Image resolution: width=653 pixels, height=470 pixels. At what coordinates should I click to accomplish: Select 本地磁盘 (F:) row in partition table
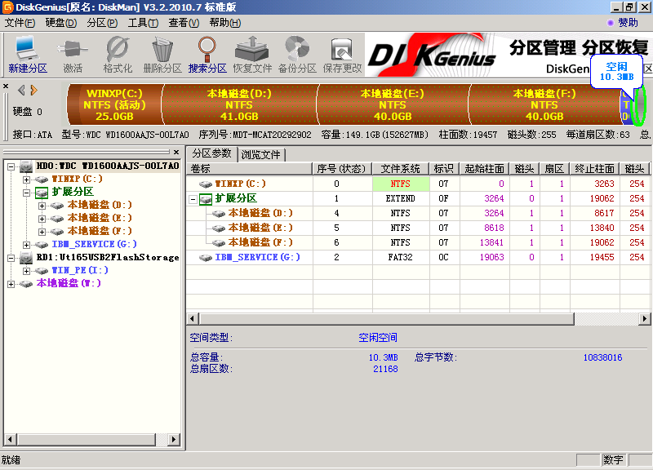coord(418,242)
